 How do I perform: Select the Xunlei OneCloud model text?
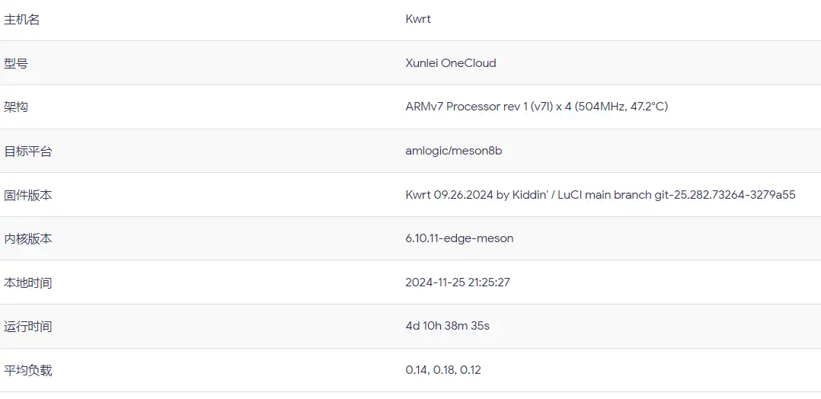tap(450, 63)
